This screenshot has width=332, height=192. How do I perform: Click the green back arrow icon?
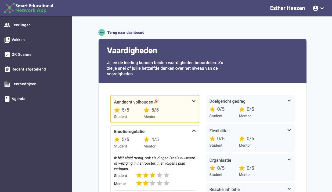(102, 32)
